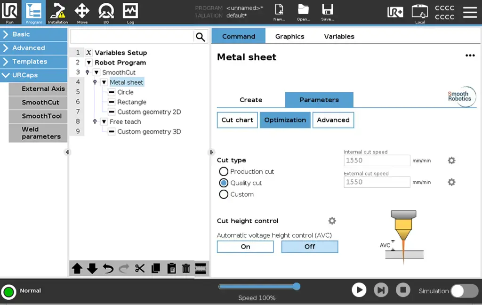Open the Advanced parameters sub-tab
The image size is (482, 305).
[x=333, y=120]
